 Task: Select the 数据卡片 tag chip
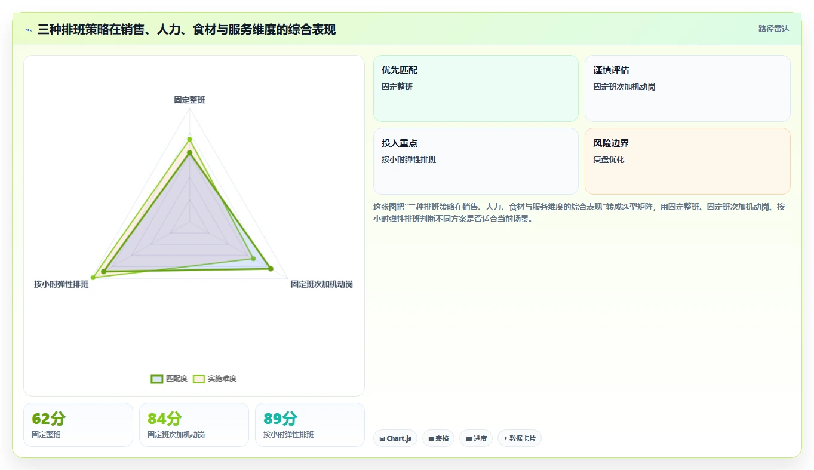[x=520, y=438]
